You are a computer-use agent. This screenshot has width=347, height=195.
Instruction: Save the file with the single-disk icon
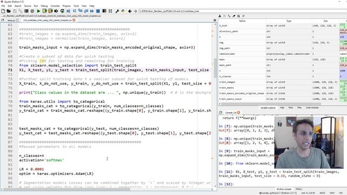coord(15,11)
